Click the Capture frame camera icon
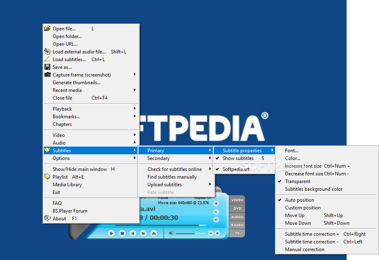 (47, 75)
